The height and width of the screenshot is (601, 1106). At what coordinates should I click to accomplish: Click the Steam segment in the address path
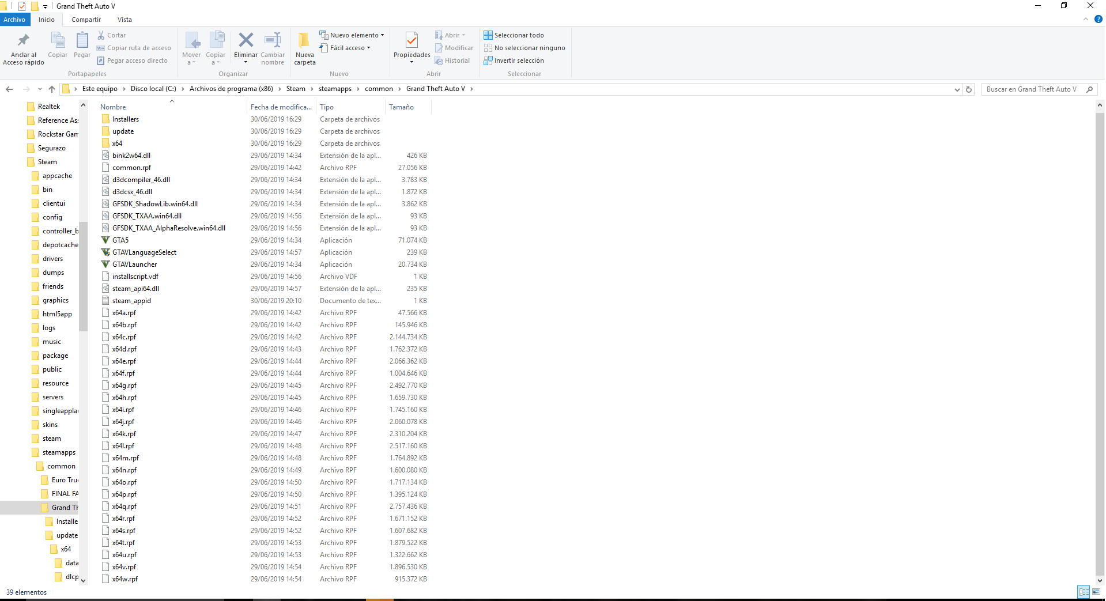pos(296,89)
